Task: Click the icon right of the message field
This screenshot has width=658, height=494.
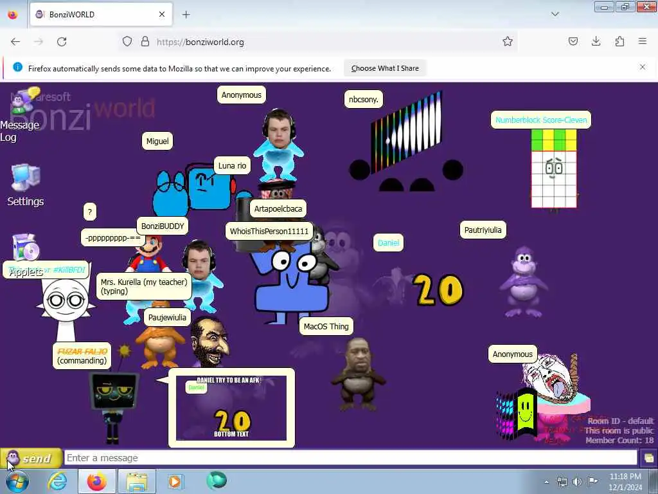Action: pos(648,458)
